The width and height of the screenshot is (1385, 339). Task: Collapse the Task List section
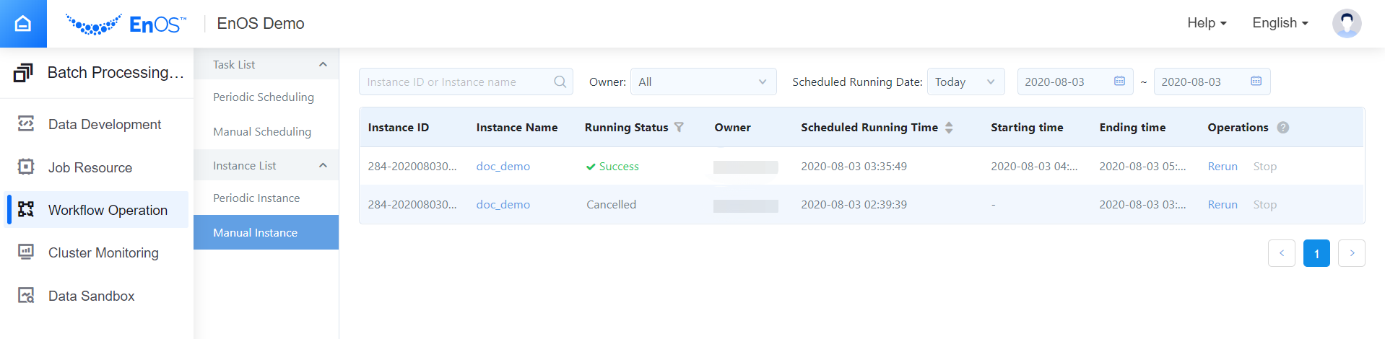323,64
